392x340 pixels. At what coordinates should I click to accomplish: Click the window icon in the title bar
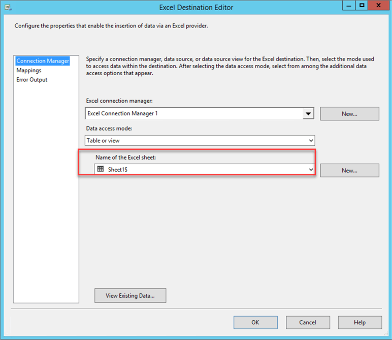(x=8, y=8)
